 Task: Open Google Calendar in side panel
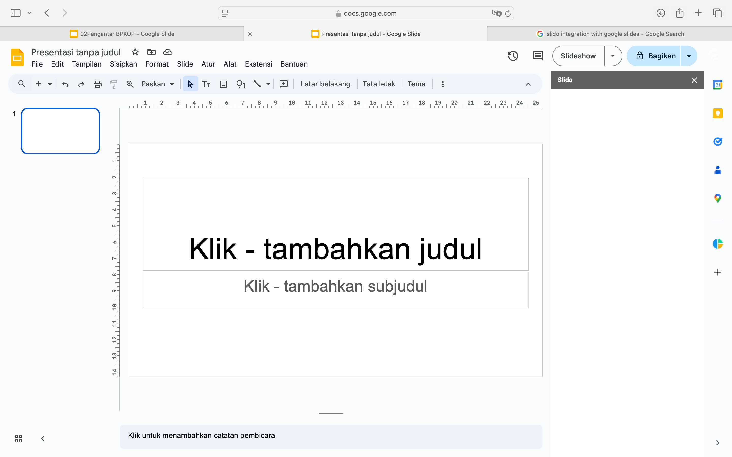click(718, 85)
